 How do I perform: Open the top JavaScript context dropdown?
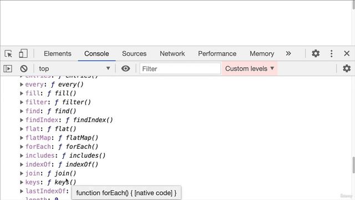pyautogui.click(x=74, y=68)
